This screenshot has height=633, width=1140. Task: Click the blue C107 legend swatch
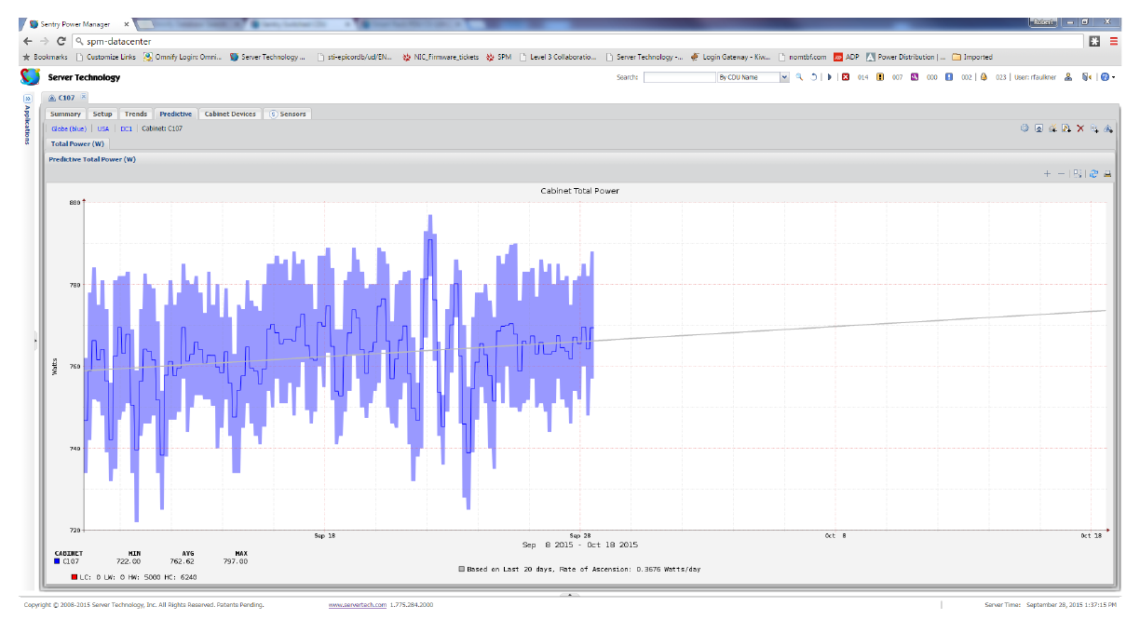(58, 561)
